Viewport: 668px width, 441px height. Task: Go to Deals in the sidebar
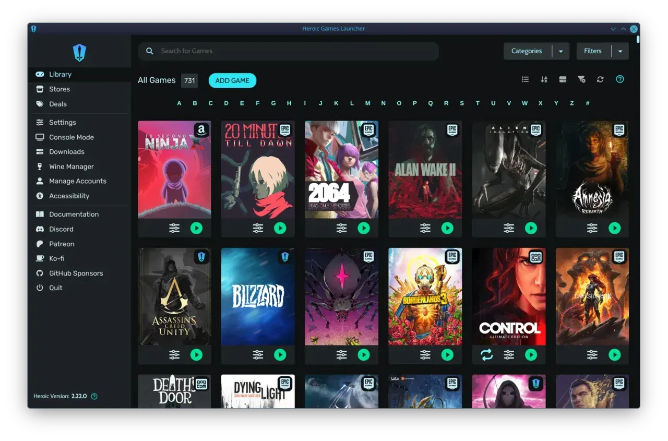point(79,104)
